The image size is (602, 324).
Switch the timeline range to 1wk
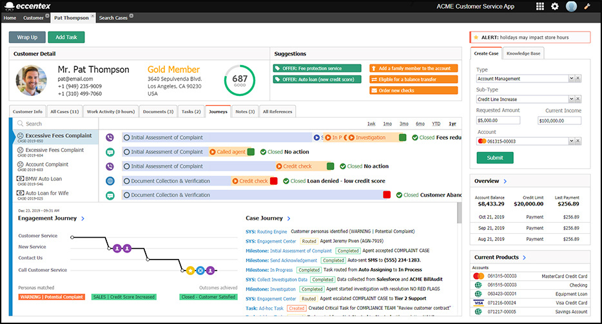[x=371, y=123]
